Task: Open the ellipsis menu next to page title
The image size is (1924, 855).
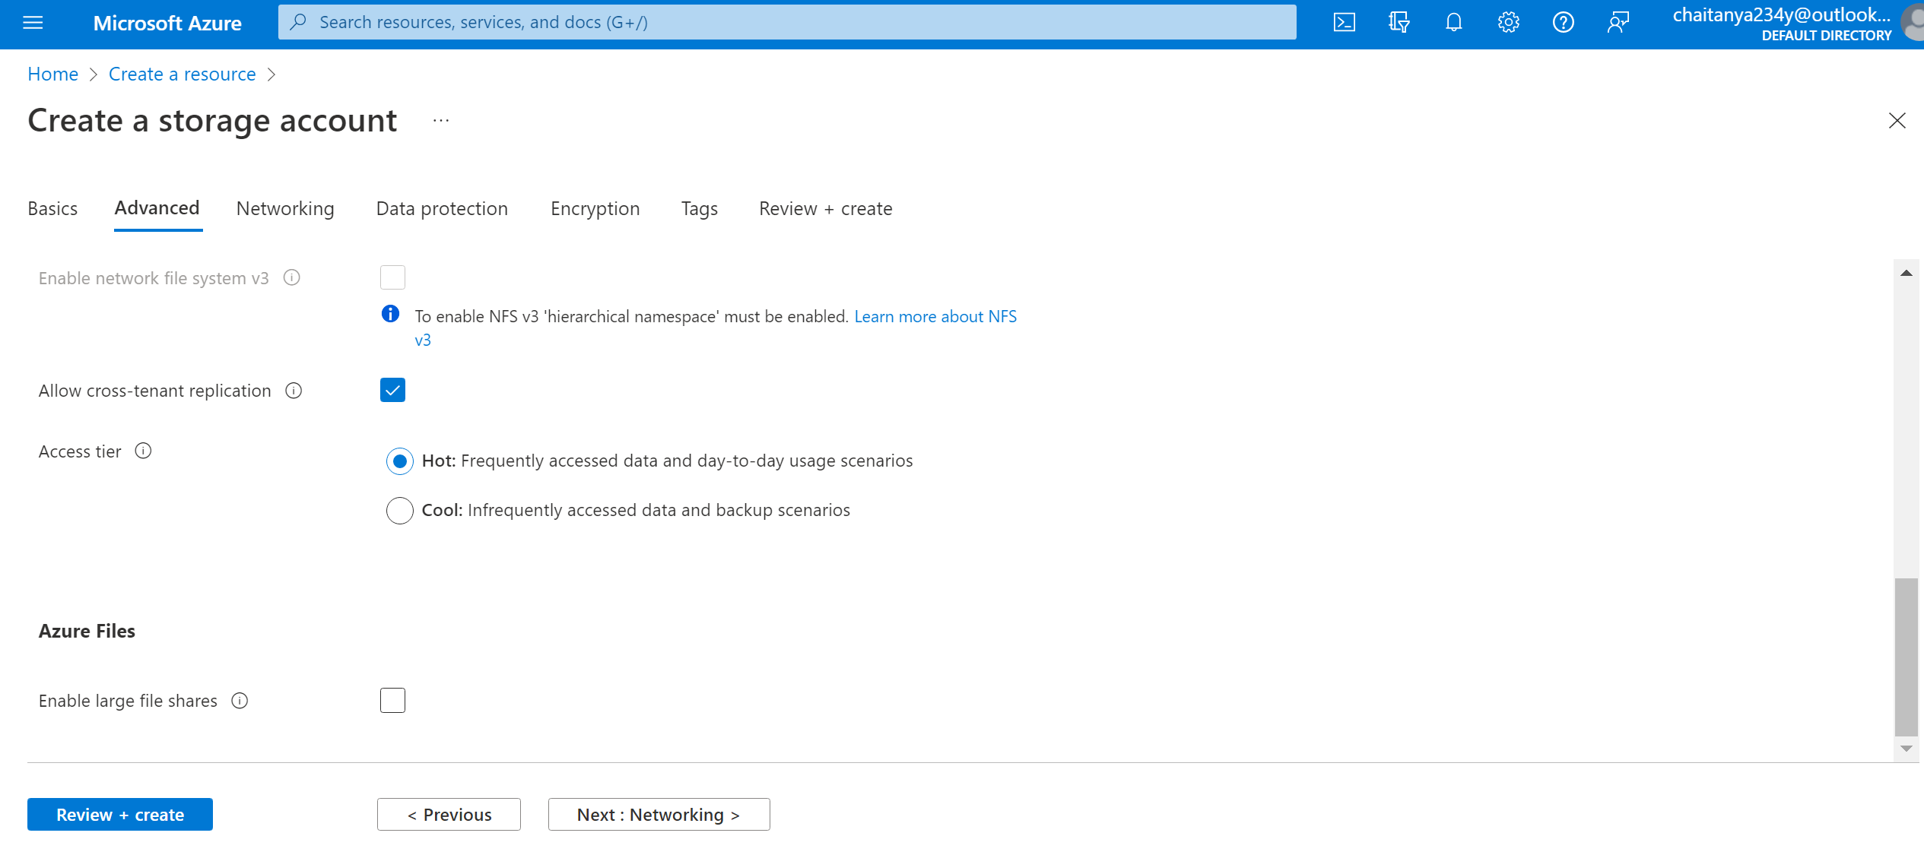Action: [441, 121]
